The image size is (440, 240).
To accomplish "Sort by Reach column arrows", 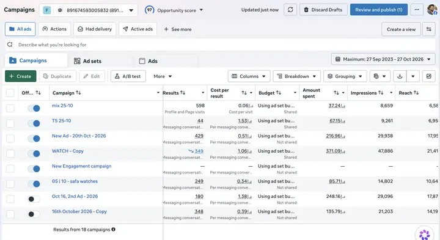I will tap(416, 93).
